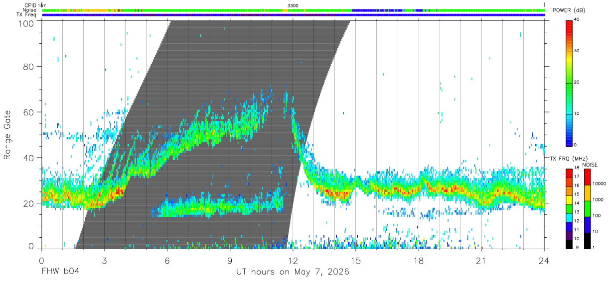
Task: Click the 10 label on the power colorbar
Action: (x=577, y=113)
